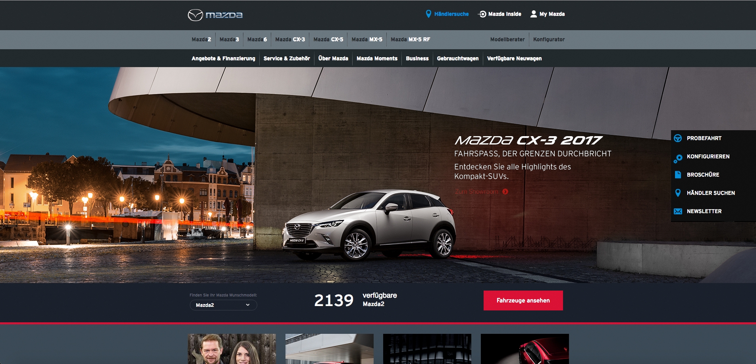Image resolution: width=756 pixels, height=364 pixels.
Task: Open the thumbnail with two people
Action: [x=232, y=349]
